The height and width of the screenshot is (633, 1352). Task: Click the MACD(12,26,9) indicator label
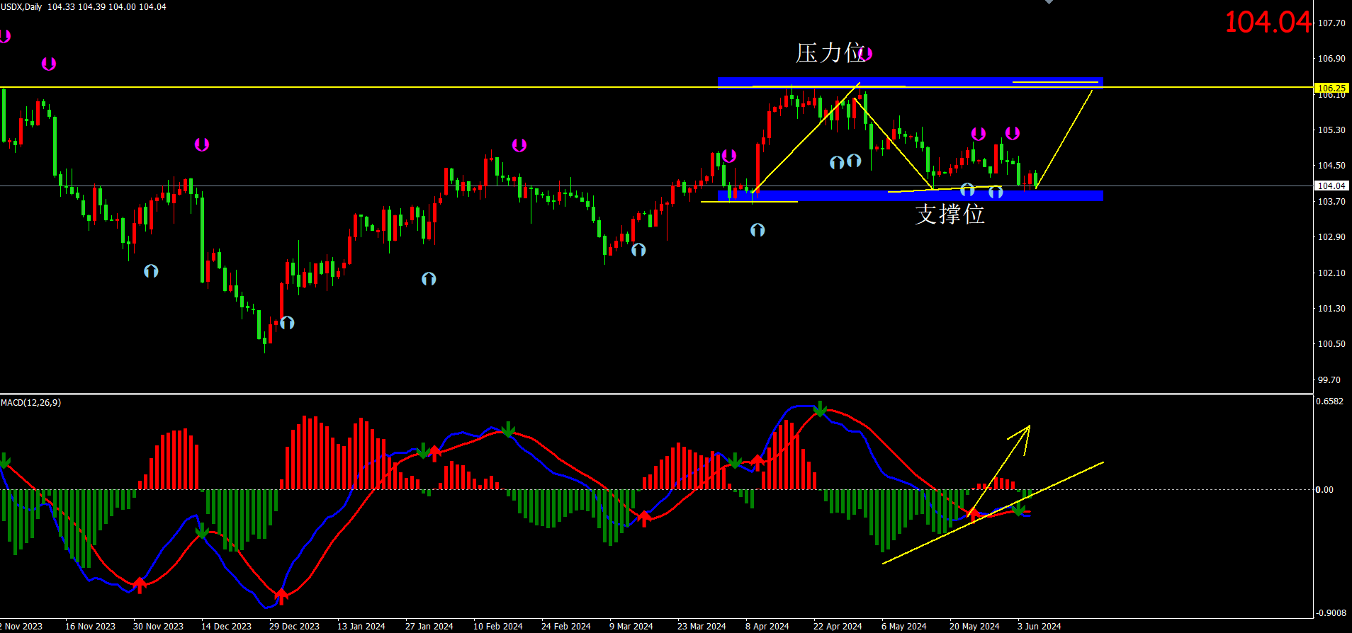(31, 403)
